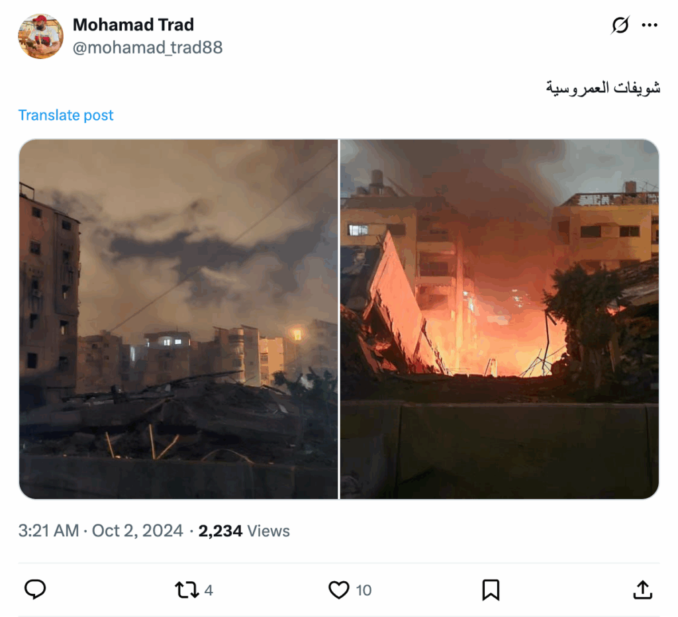The height and width of the screenshot is (617, 678).
Task: Click the streetlight in left photo
Action: pos(297,334)
